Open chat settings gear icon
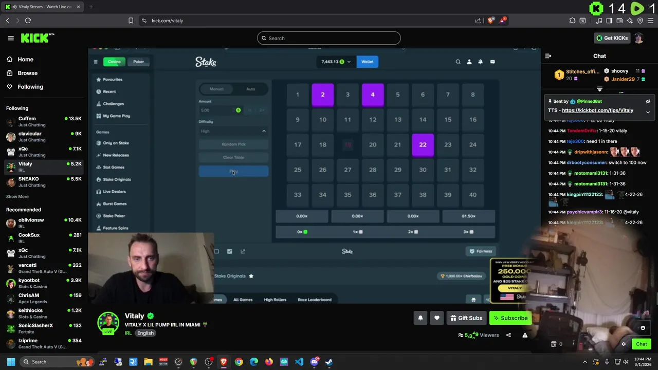The image size is (658, 370). coord(624,344)
